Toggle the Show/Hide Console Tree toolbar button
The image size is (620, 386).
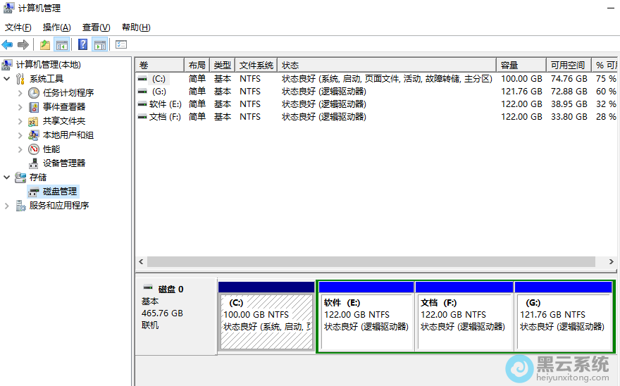pos(62,45)
